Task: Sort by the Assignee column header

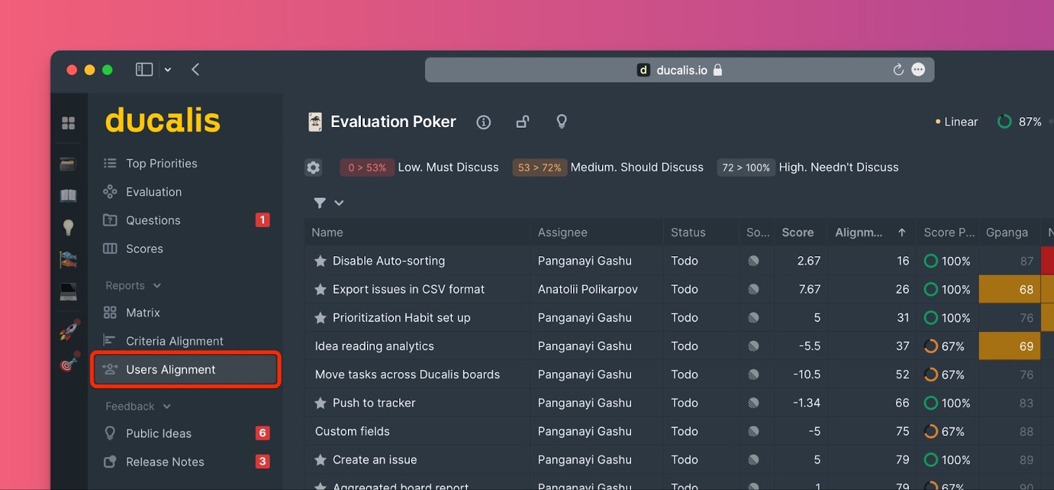Action: pyautogui.click(x=563, y=232)
